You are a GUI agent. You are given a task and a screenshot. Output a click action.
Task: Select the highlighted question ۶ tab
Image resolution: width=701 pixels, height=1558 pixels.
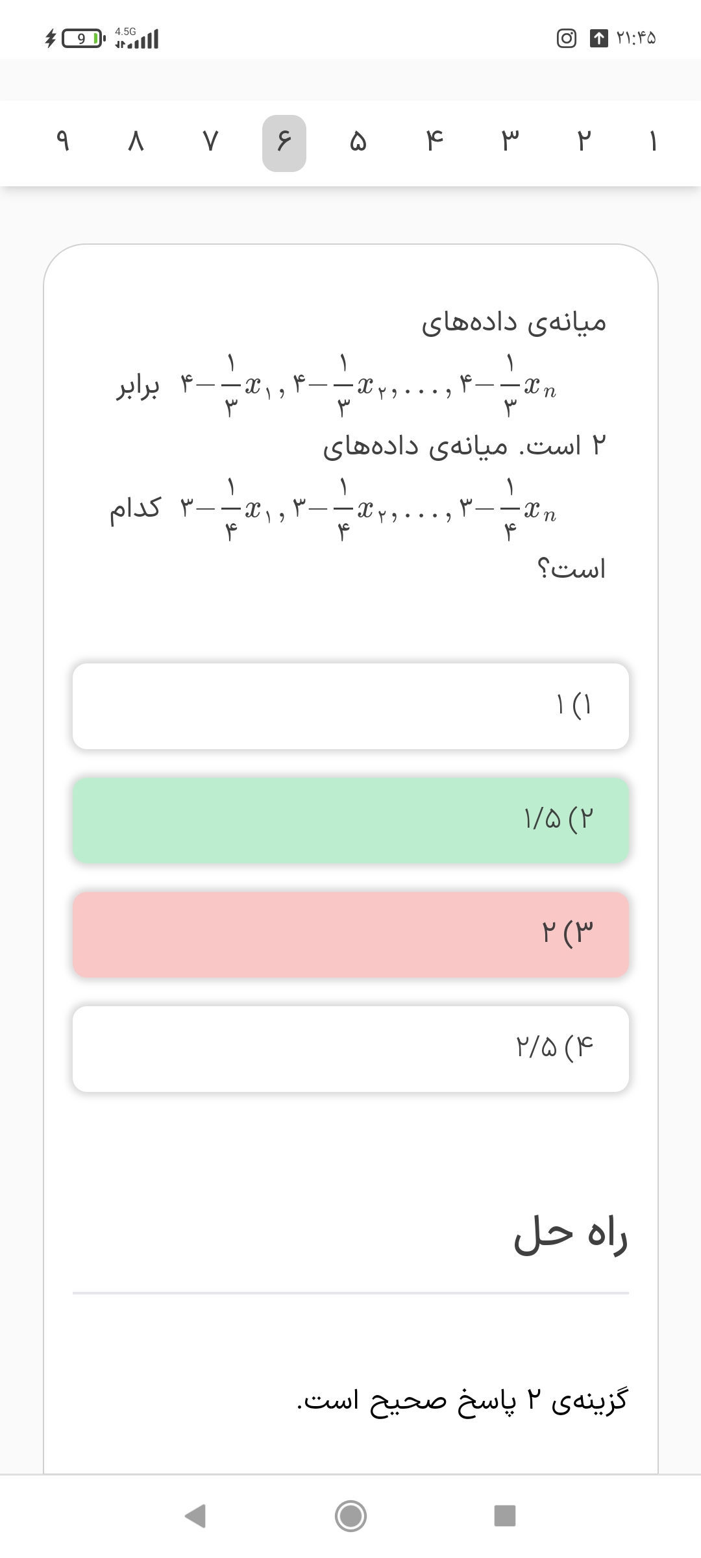tap(284, 143)
